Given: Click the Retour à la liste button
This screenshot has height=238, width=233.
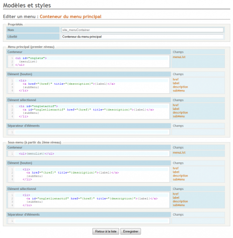Looking at the screenshot, I should pyautogui.click(x=106, y=231).
